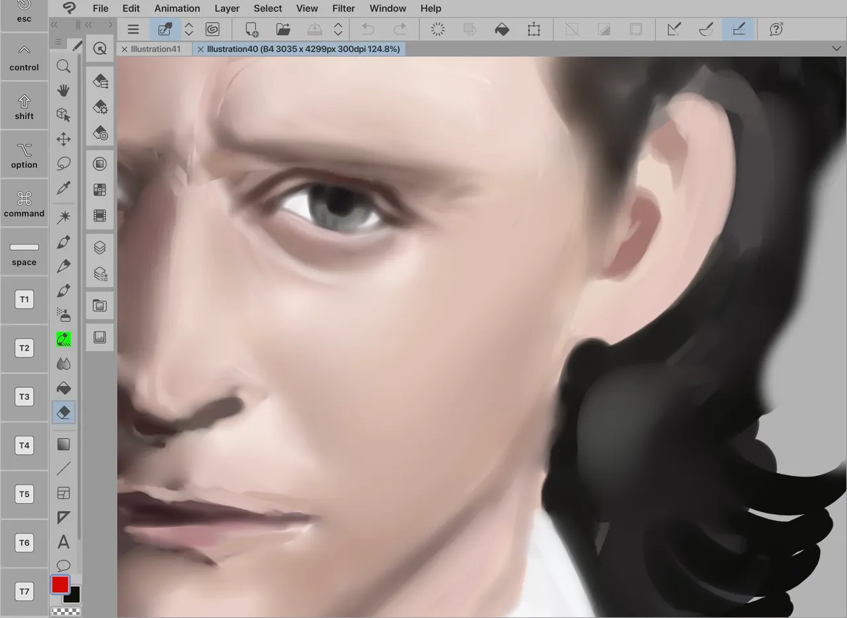Select the Hand move-view tool
The height and width of the screenshot is (618, 847).
(64, 91)
